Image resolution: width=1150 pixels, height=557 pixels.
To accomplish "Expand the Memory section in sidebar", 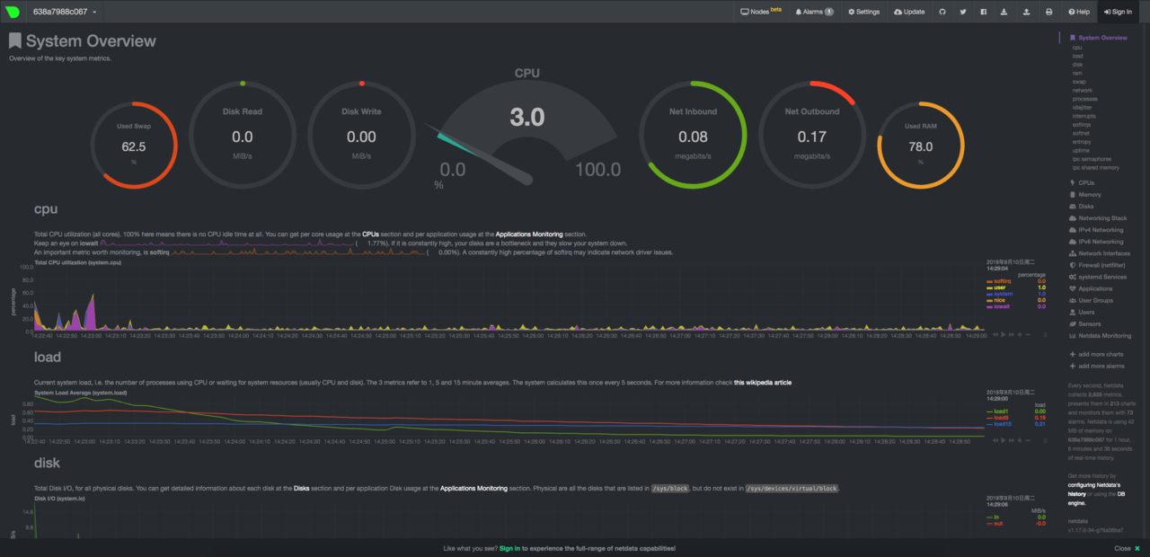I will [x=1085, y=194].
